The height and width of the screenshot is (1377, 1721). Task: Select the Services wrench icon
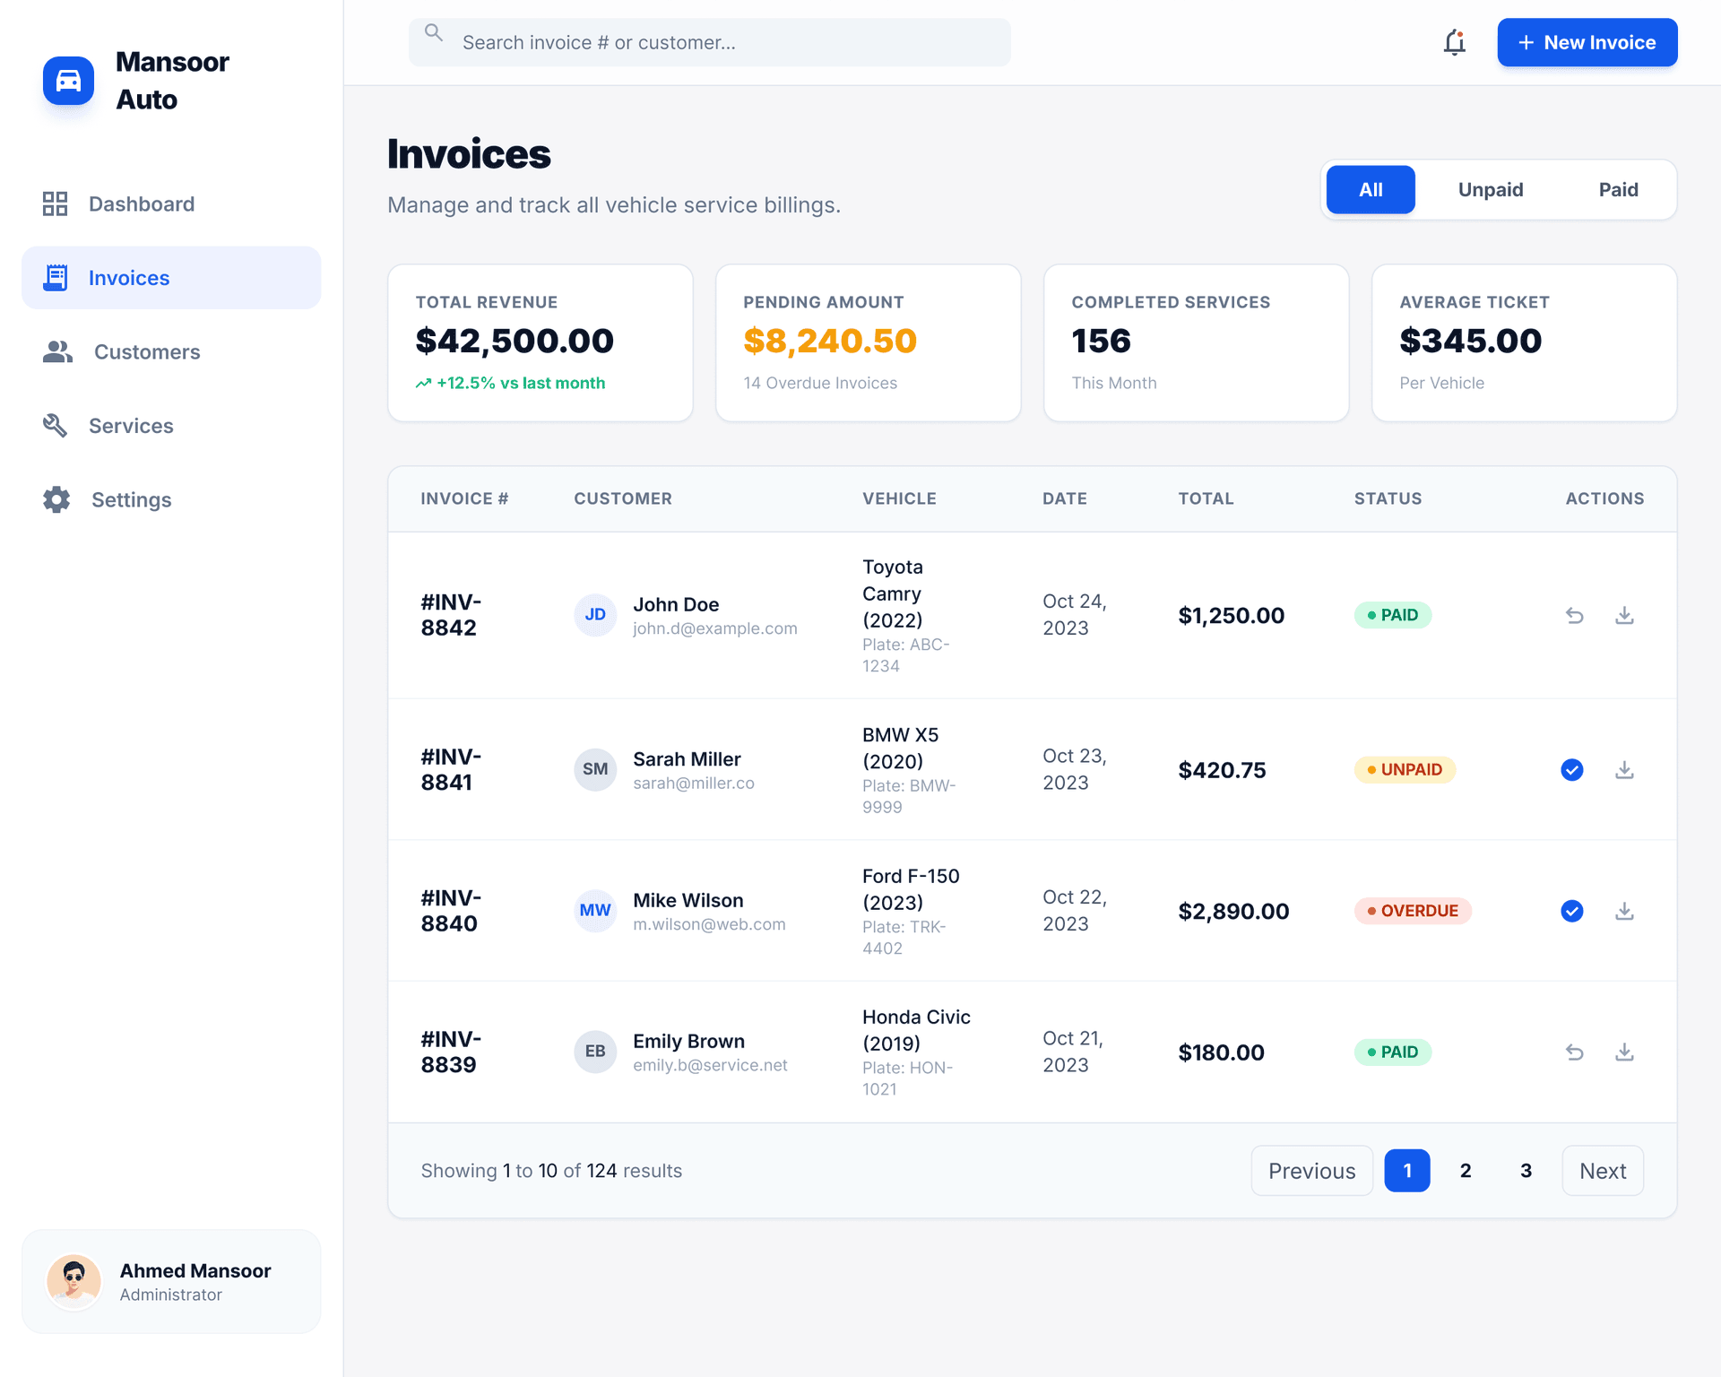click(56, 425)
